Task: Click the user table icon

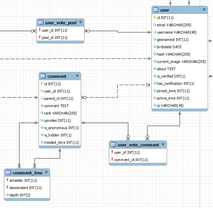Action: pyautogui.click(x=156, y=10)
